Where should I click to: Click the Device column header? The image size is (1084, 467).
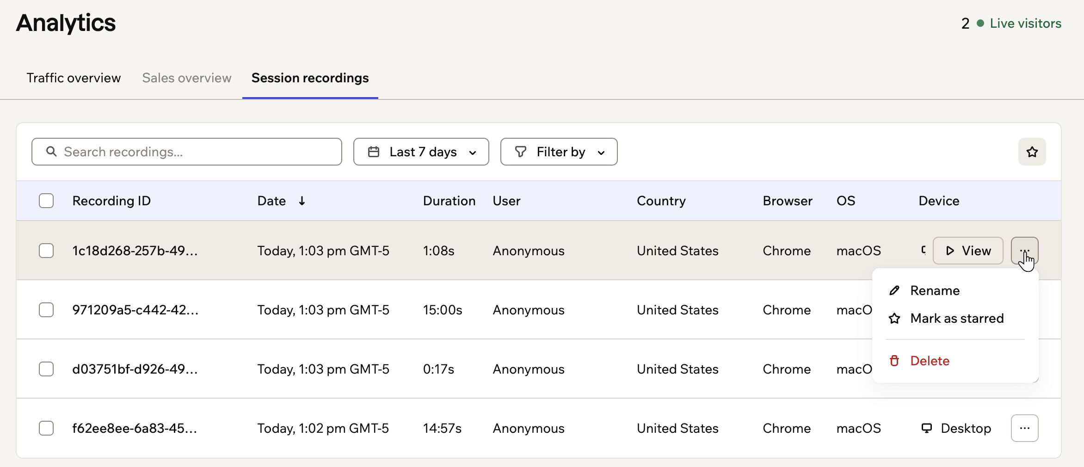pos(939,201)
